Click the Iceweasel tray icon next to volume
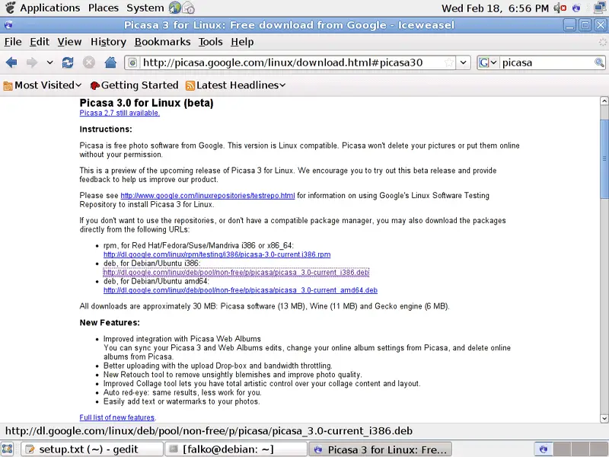This screenshot has height=457, width=609. click(x=576, y=8)
